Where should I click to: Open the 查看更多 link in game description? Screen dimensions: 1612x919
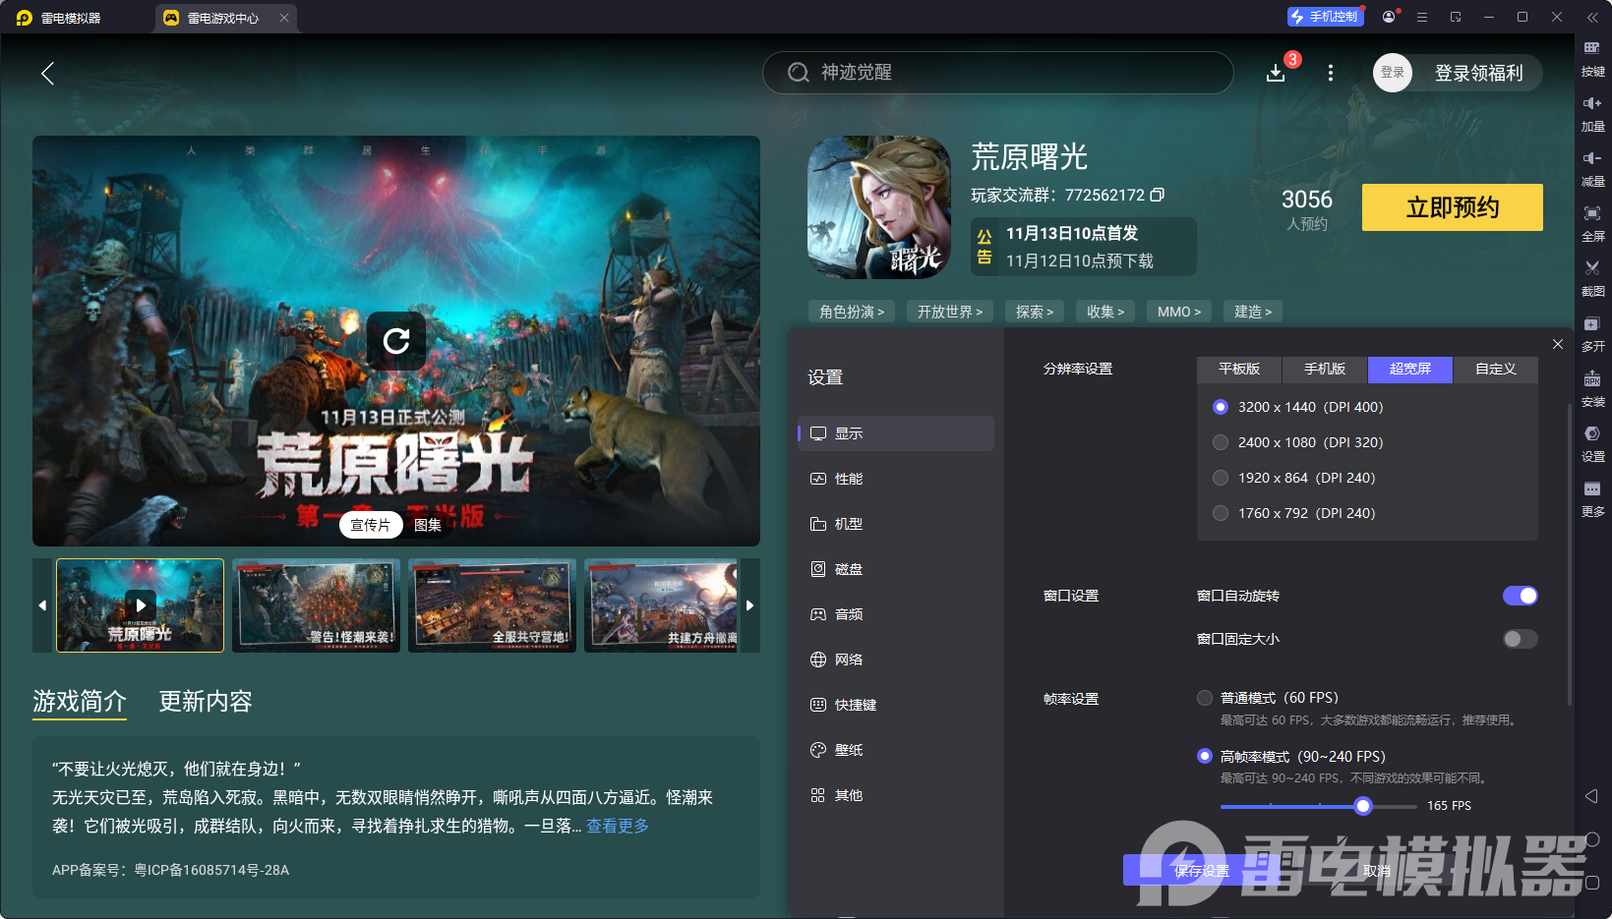click(617, 827)
